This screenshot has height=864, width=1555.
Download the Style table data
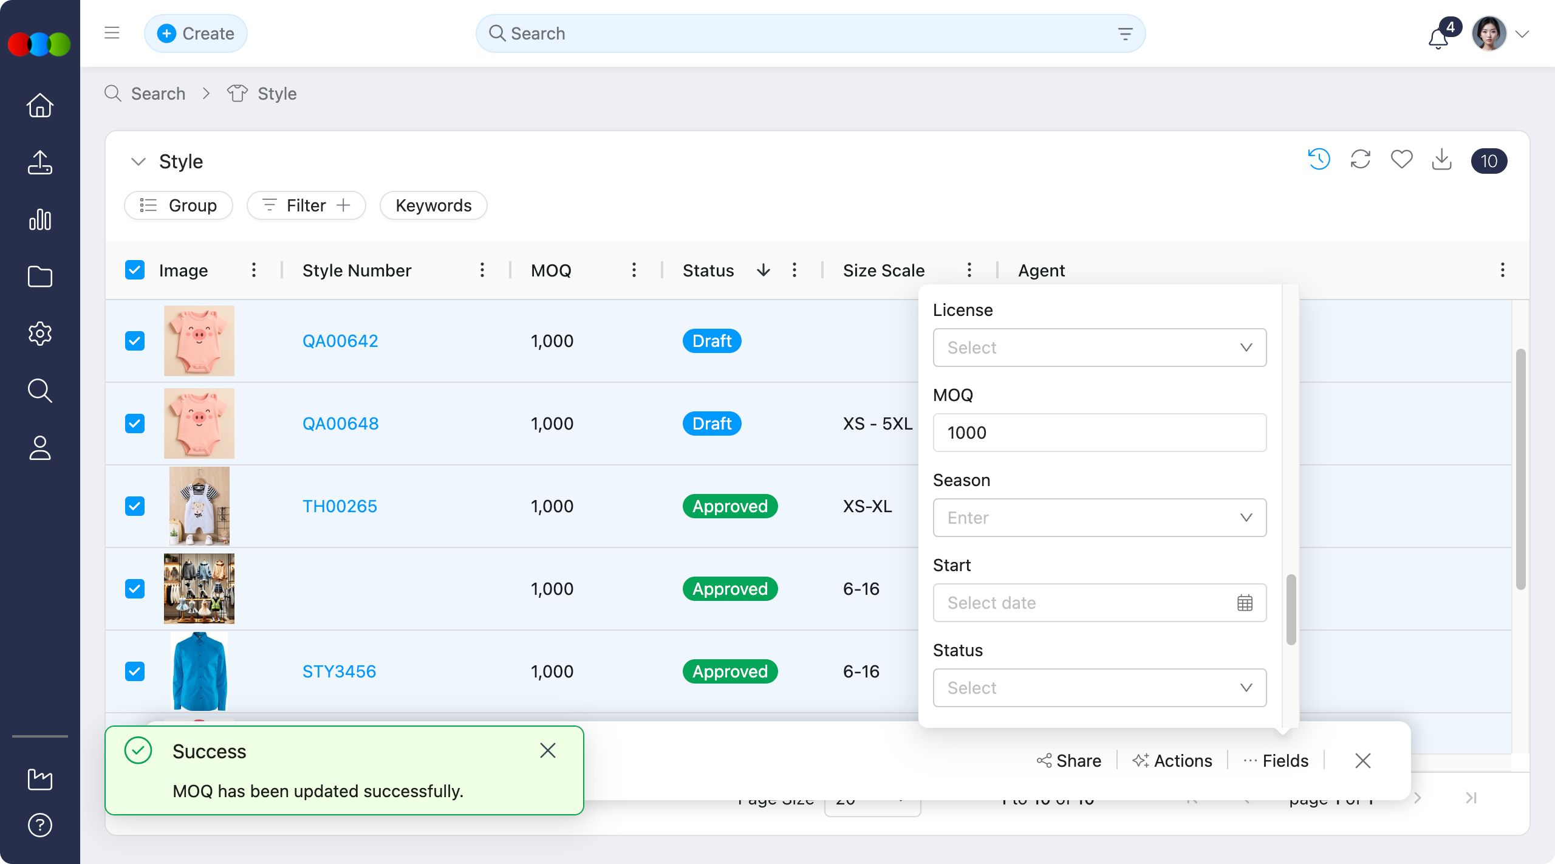[1441, 160]
